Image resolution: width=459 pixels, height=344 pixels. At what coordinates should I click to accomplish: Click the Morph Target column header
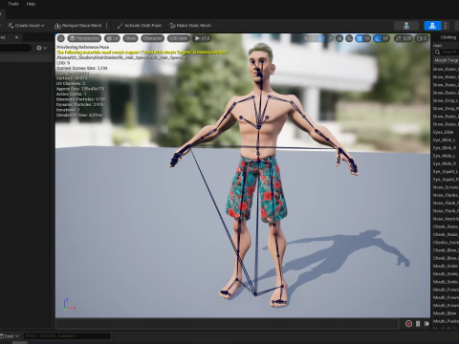tap(447, 60)
